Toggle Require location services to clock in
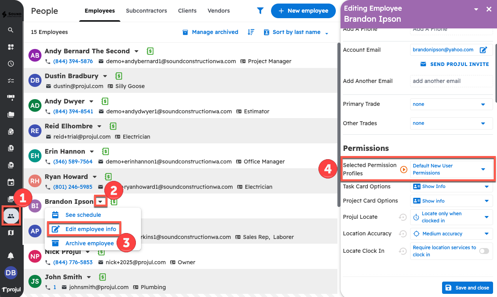 (484, 251)
